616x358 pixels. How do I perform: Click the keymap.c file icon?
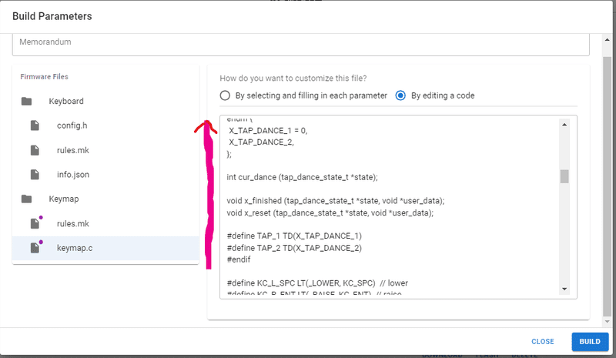click(x=34, y=248)
